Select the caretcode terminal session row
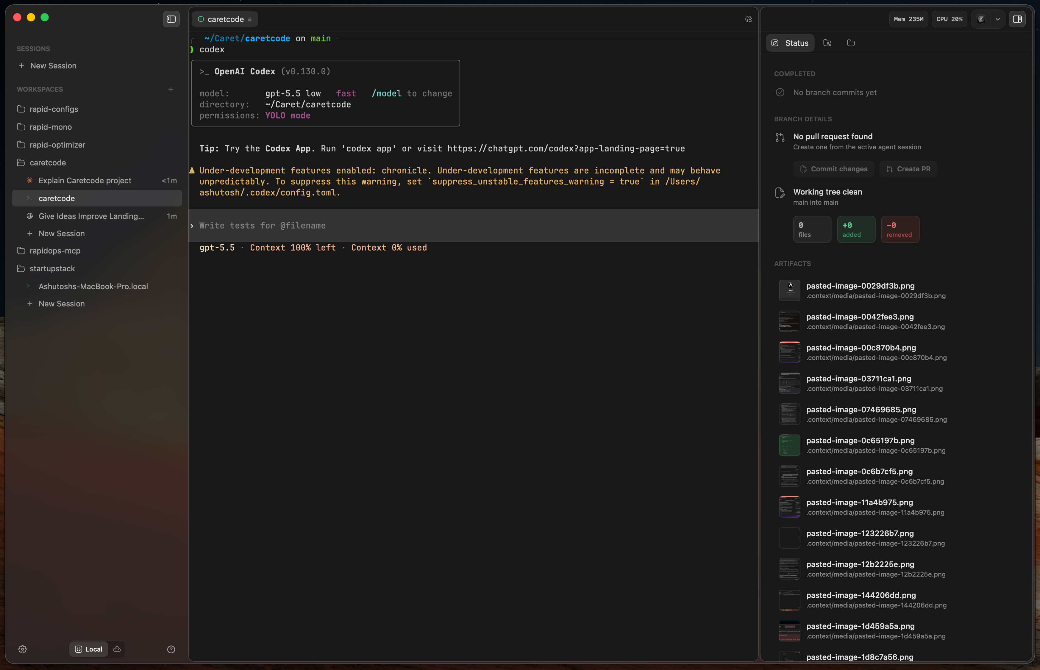Image resolution: width=1040 pixels, height=670 pixels. pyautogui.click(x=97, y=198)
